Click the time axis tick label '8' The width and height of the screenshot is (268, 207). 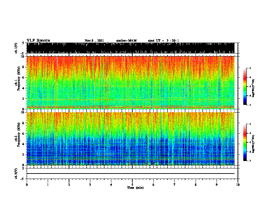[196, 185]
